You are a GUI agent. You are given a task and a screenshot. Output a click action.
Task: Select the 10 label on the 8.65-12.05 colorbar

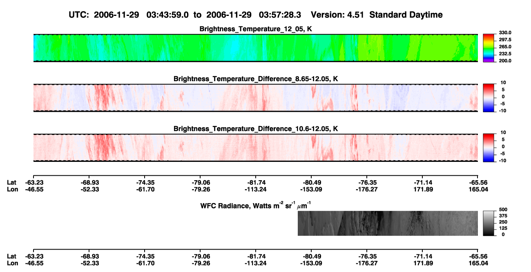(504, 82)
